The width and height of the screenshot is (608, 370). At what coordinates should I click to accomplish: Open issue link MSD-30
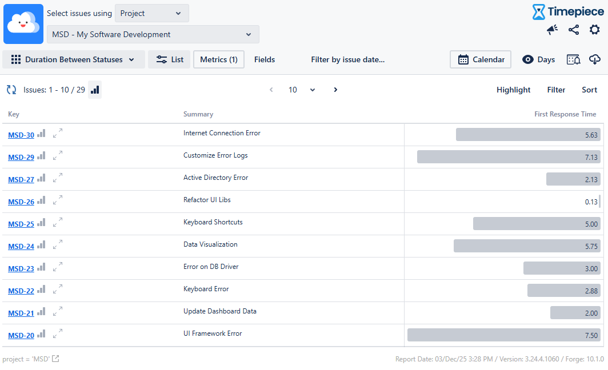(21, 135)
